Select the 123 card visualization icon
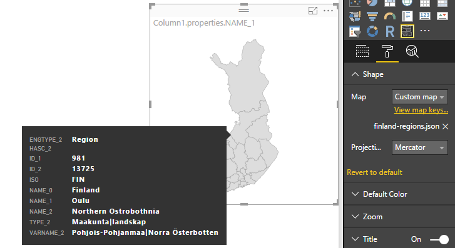Image resolution: width=455 pixels, height=248 pixels. pyautogui.click(x=425, y=16)
